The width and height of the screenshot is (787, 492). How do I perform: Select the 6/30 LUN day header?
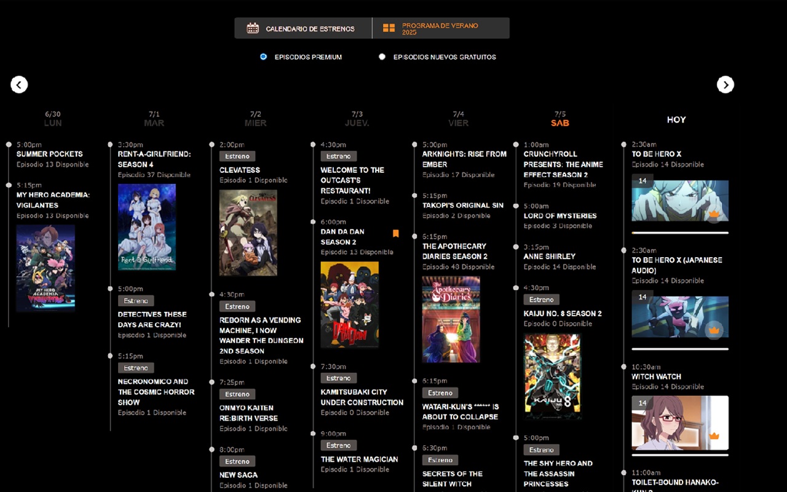coord(53,119)
